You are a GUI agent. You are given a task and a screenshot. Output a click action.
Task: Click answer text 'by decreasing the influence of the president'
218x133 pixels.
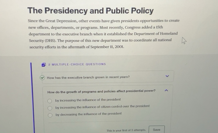[89, 114]
